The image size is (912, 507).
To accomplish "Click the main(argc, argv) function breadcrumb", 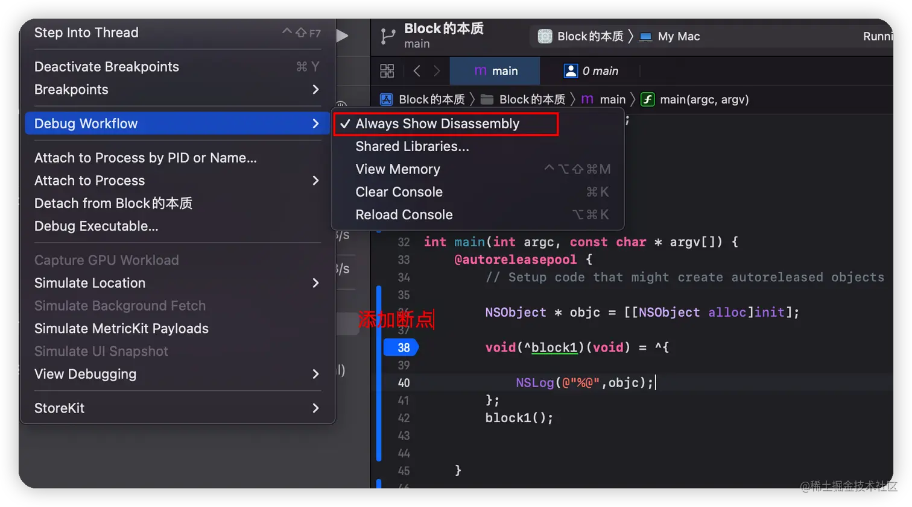I will [x=695, y=99].
